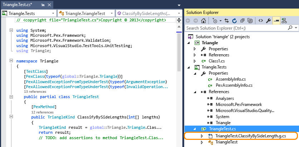
Task: Click the View Code angle-brackets icon
Action: click(261, 21)
